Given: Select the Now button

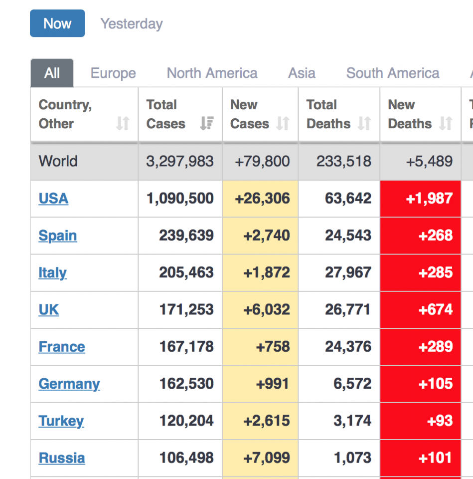Looking at the screenshot, I should point(57,24).
